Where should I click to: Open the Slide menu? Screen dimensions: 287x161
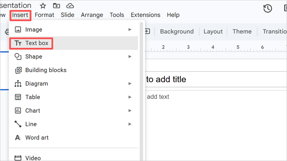tap(68, 15)
